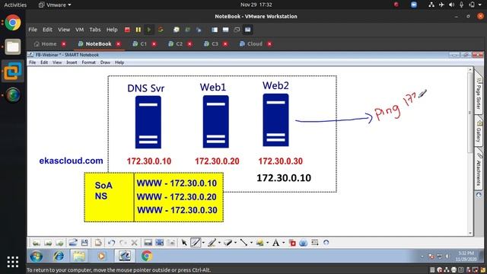Screen dimensions: 487x274
Task: Toggle VMware full screen mode icon
Action: [x=225, y=30]
